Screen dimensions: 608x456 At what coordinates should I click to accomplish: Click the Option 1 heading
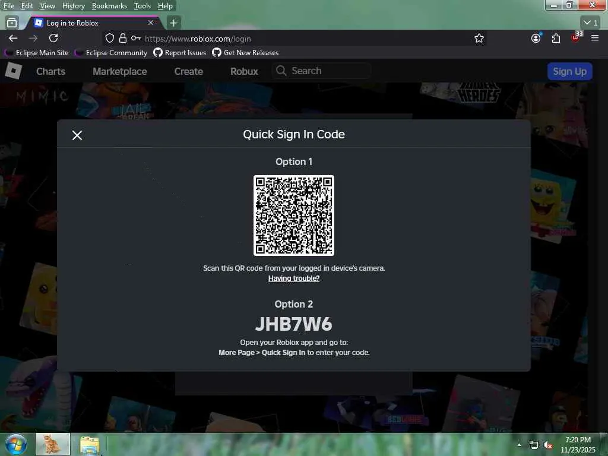(x=294, y=161)
